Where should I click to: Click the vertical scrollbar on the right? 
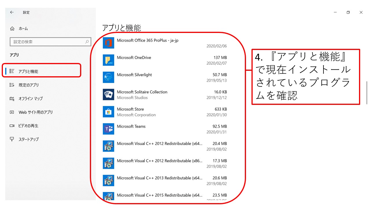367,92
